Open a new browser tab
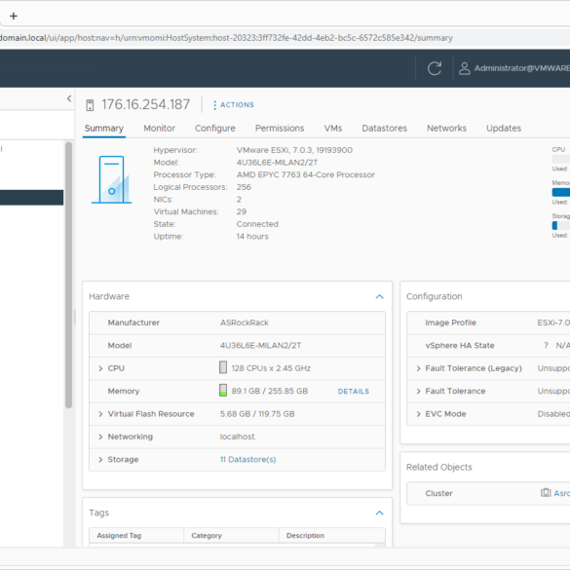Viewport: 570px width, 570px height. coord(14,16)
